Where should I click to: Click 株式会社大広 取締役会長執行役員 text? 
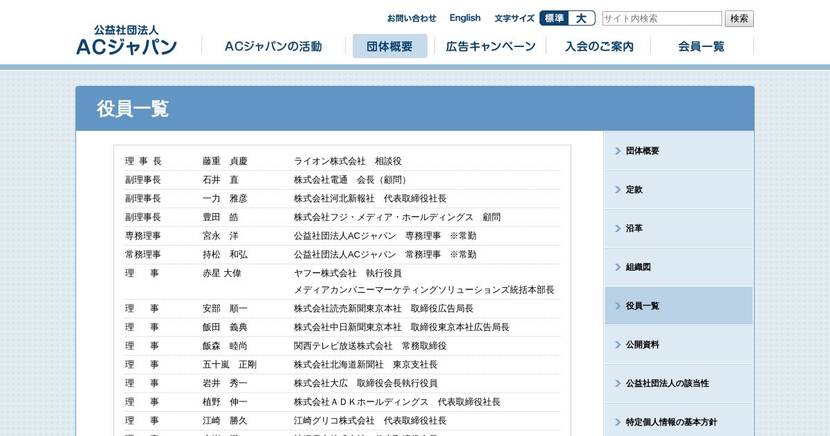pos(366,383)
